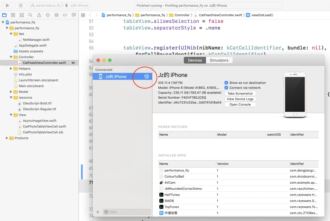
Task: Click Open Console button
Action: coord(240,105)
